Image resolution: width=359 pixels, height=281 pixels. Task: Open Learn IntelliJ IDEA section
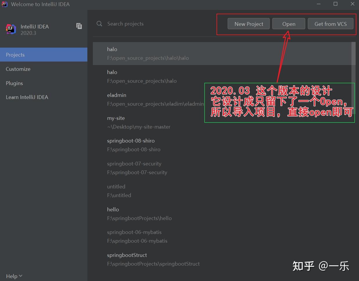(x=44, y=97)
